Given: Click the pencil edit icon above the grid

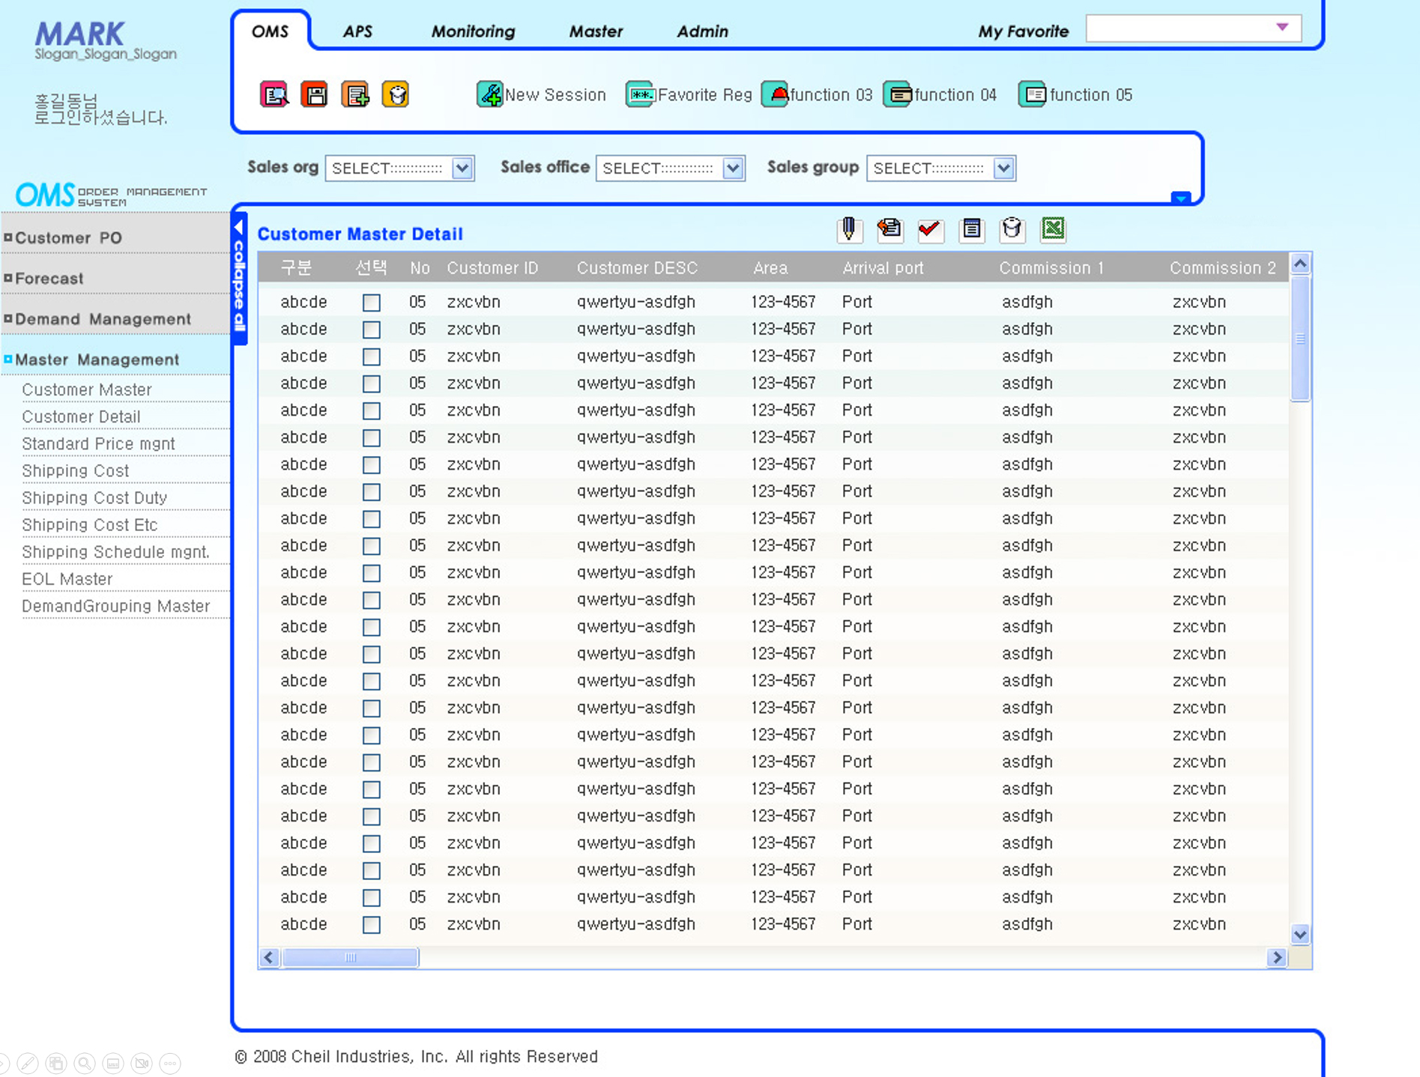Looking at the screenshot, I should click(x=849, y=229).
